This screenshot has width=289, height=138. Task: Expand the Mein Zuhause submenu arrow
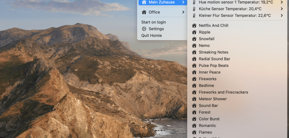click(x=183, y=2)
